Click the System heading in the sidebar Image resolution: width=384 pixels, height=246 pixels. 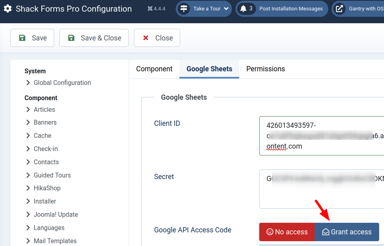point(35,71)
